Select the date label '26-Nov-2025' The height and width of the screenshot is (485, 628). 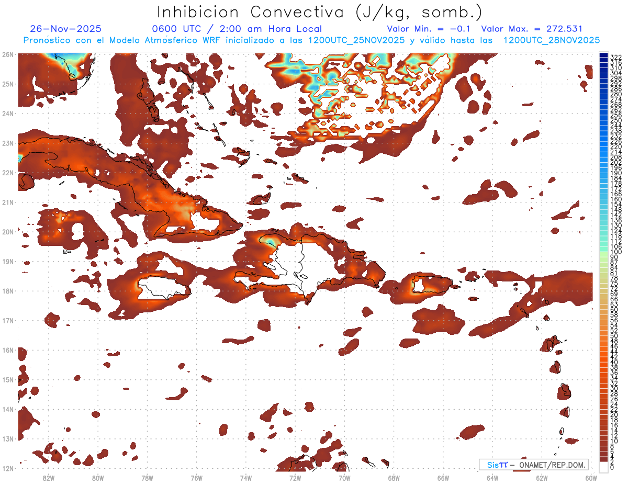pyautogui.click(x=66, y=29)
